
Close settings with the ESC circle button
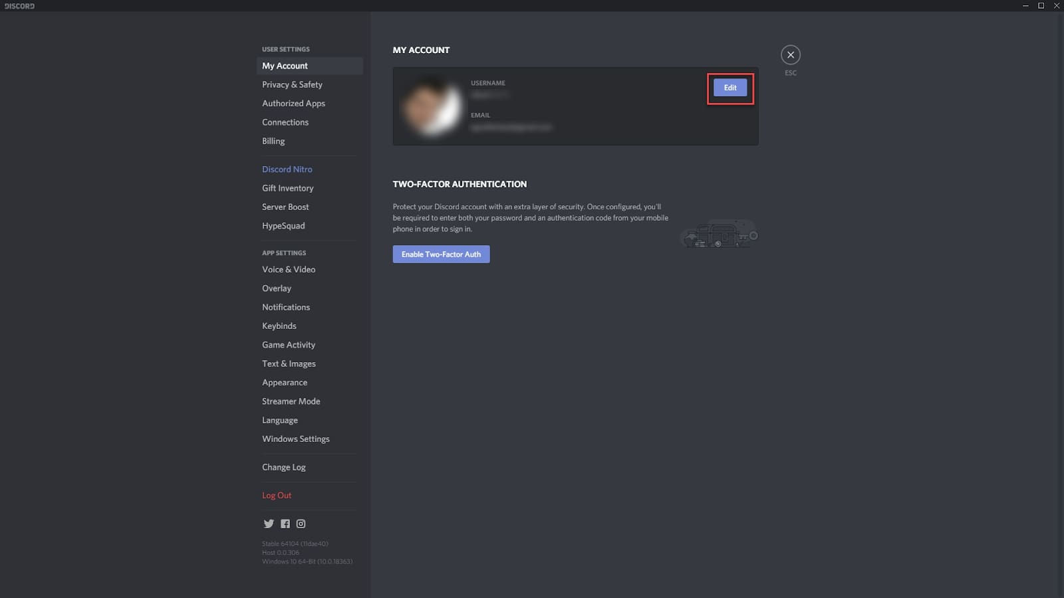790,55
